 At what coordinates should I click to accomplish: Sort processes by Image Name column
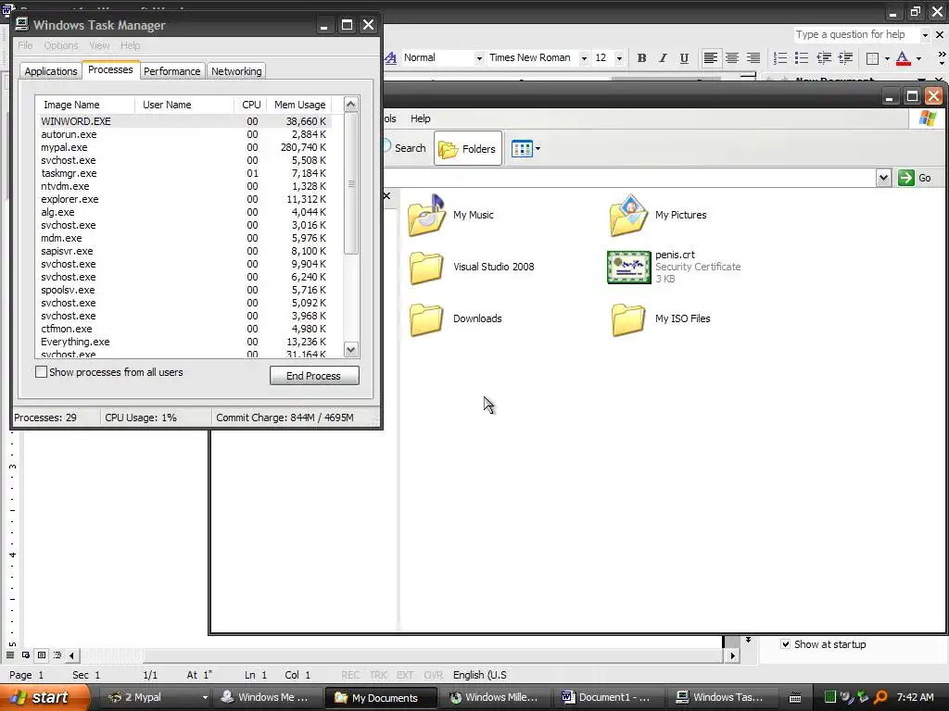pos(84,105)
